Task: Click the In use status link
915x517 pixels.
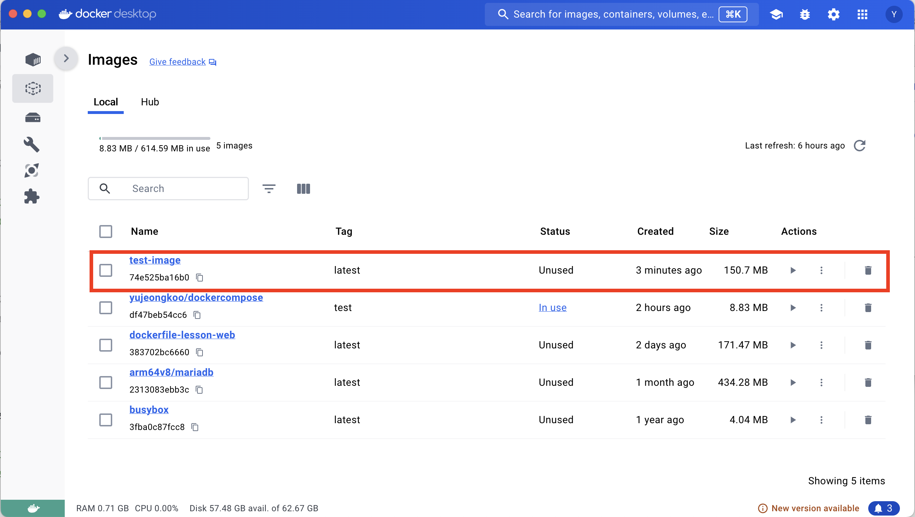Action: click(x=552, y=307)
